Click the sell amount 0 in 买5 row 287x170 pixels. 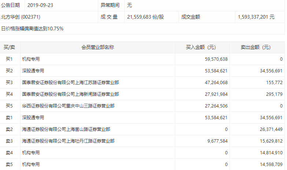coord(281,106)
